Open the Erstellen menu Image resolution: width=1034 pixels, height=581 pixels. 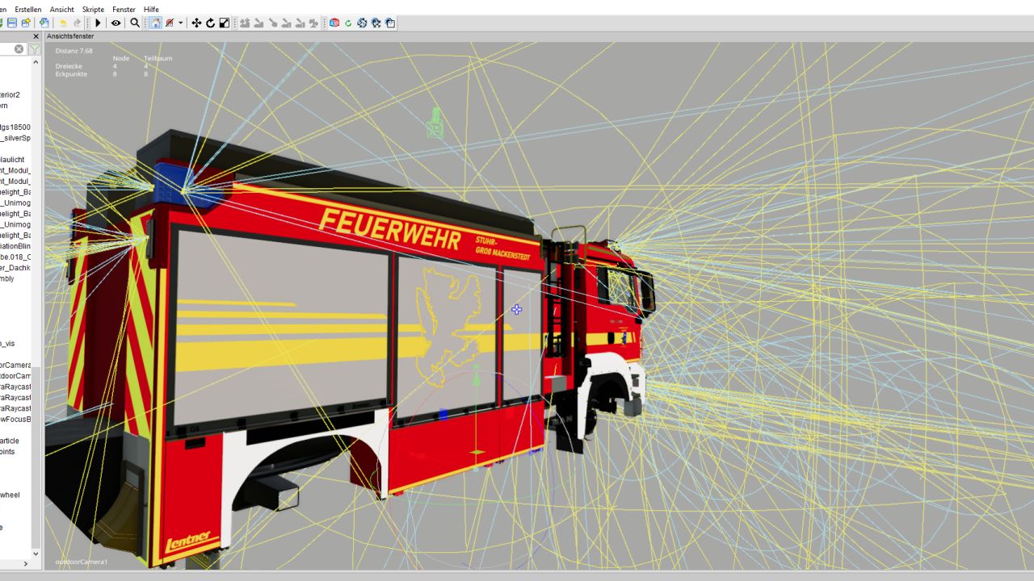(28, 10)
